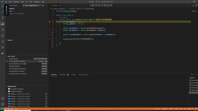Click Step Into in debug toolbar
The image size is (198, 111).
tap(99, 5)
